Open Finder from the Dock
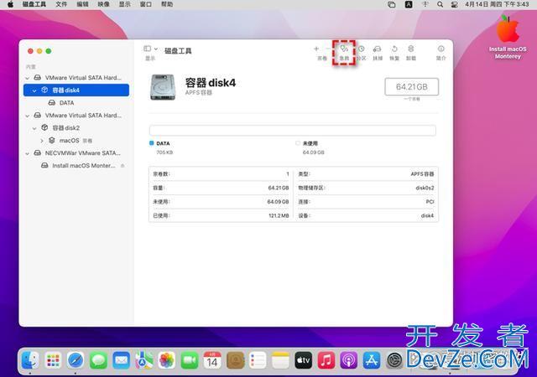This screenshot has height=377, width=537. 30,360
